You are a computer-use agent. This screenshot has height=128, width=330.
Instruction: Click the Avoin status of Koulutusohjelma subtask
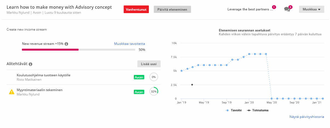(x=139, y=77)
